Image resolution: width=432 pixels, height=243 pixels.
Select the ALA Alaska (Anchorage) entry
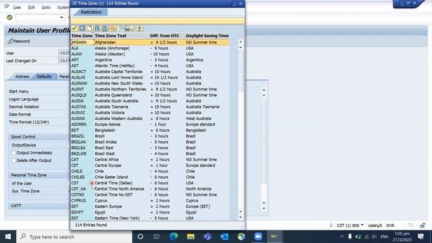pyautogui.click(x=150, y=48)
